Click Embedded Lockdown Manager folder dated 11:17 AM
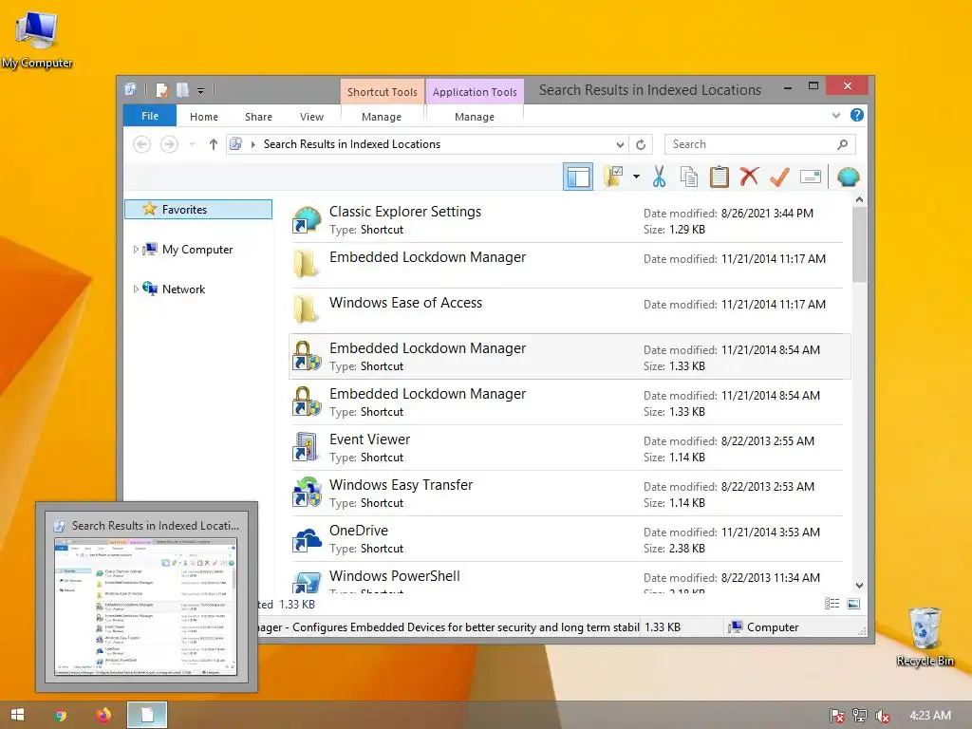This screenshot has width=972, height=729. pos(570,266)
